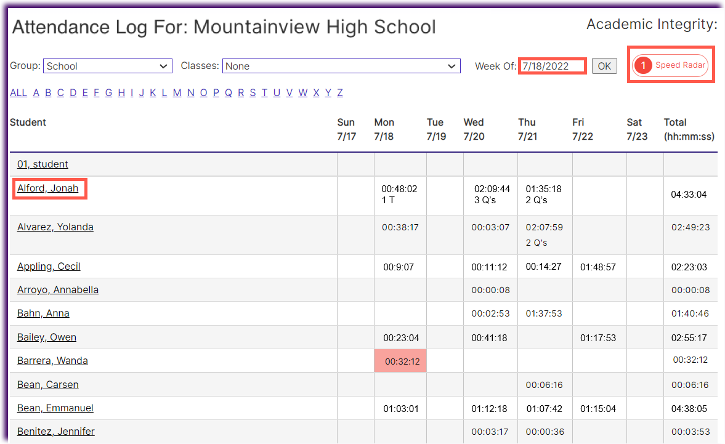Open the 01, student record
Screen dimensions: 725x444
click(x=43, y=164)
